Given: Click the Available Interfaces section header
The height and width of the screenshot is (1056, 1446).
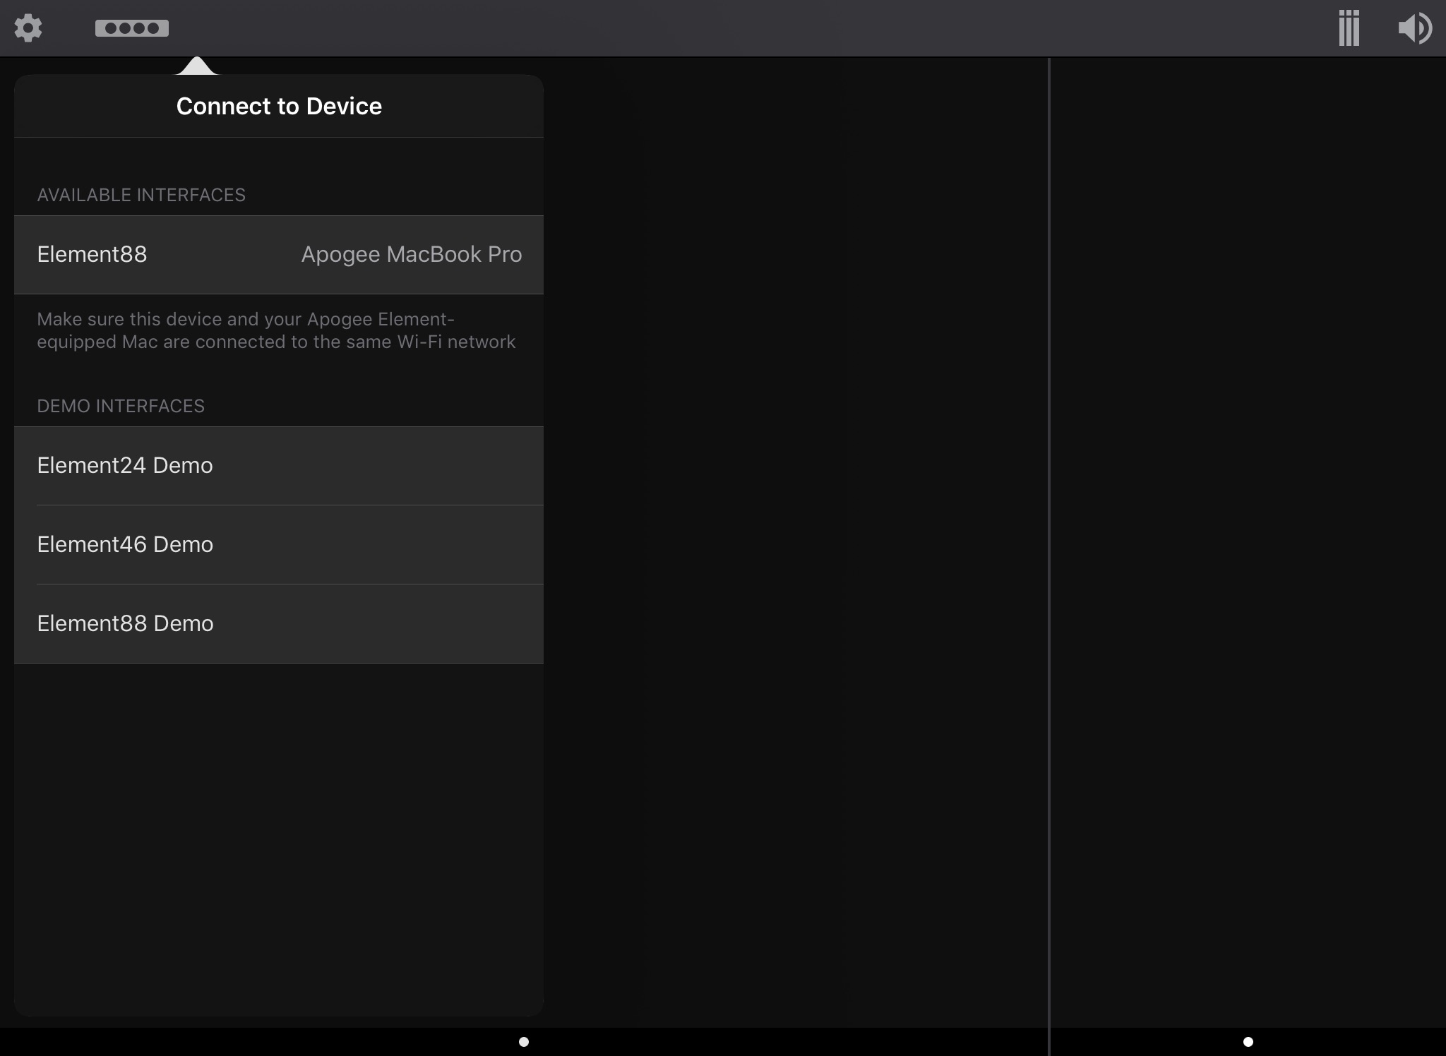Looking at the screenshot, I should coord(141,195).
